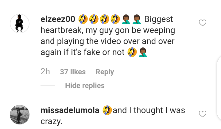Like missadelumola's reply with the heart
This screenshot has height=129, width=221.
pyautogui.click(x=203, y=114)
